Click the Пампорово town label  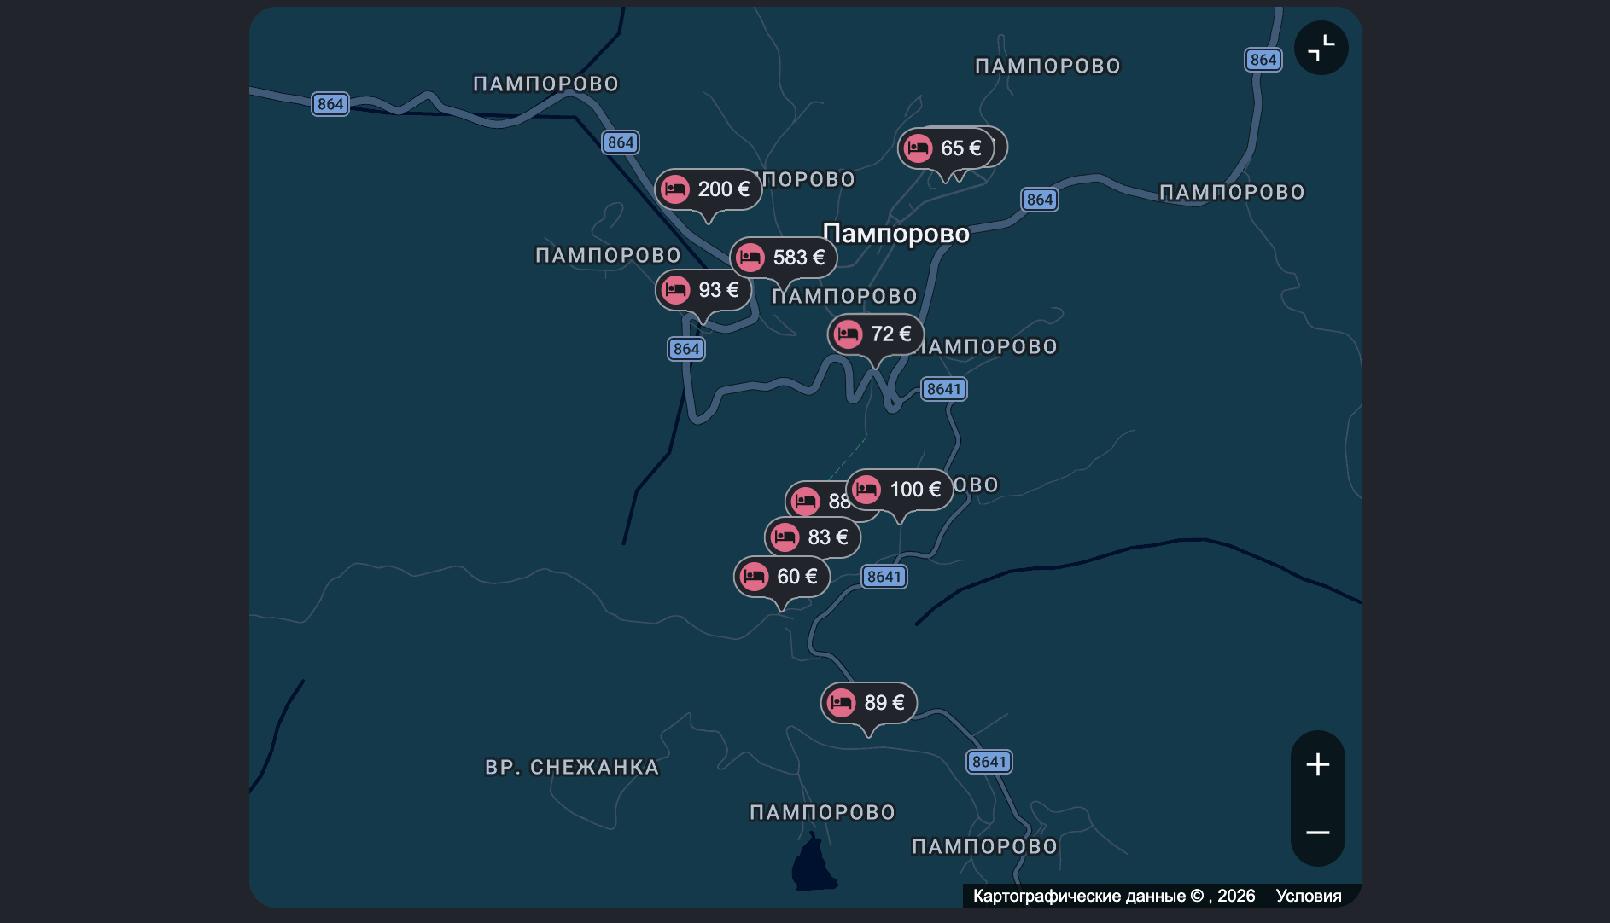[896, 234]
